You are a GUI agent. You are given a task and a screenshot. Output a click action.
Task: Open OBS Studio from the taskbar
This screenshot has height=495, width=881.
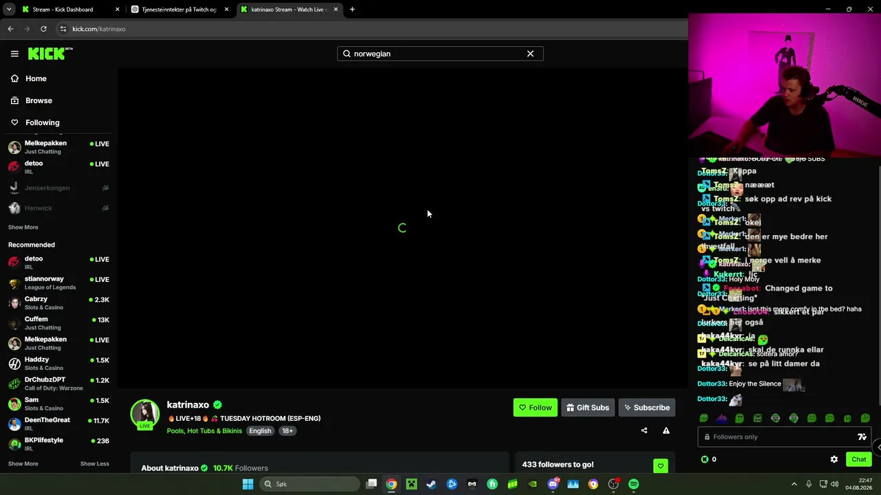click(613, 484)
